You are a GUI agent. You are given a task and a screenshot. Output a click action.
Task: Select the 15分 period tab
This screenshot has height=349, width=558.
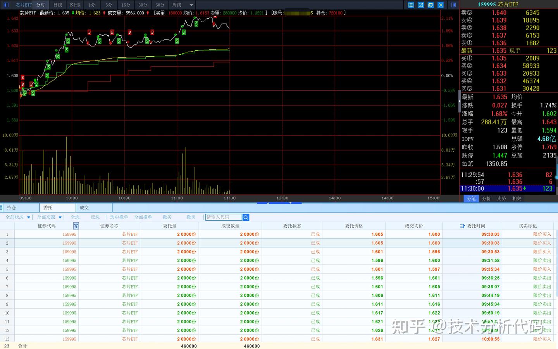pyautogui.click(x=126, y=5)
